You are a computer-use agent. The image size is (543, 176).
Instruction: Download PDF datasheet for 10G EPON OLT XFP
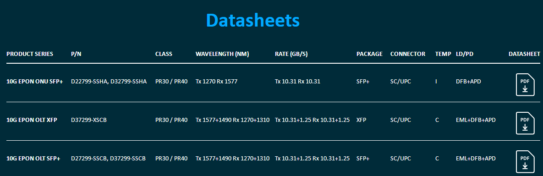525,123
